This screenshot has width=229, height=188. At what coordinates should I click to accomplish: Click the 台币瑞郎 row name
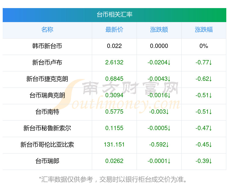pos(47,161)
